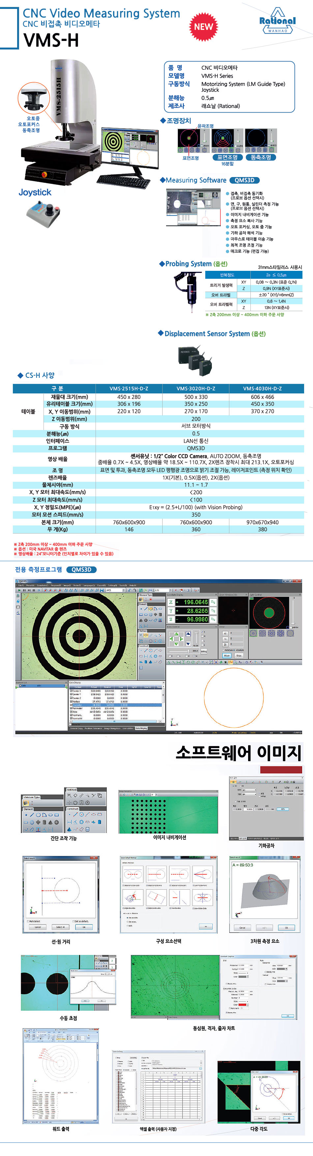Click OK in the Select Default Method dialog
The height and width of the screenshot is (1156, 313).
(x=206, y=926)
